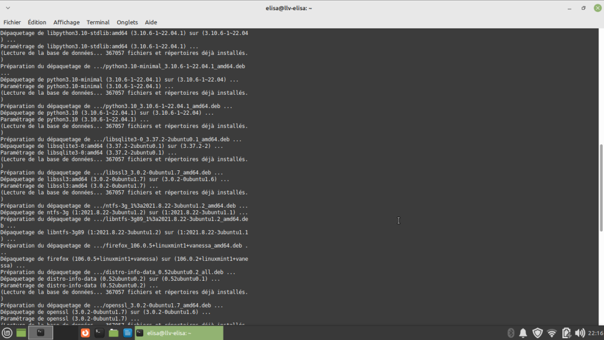Open the Onglets menu
The width and height of the screenshot is (604, 340).
click(x=127, y=22)
